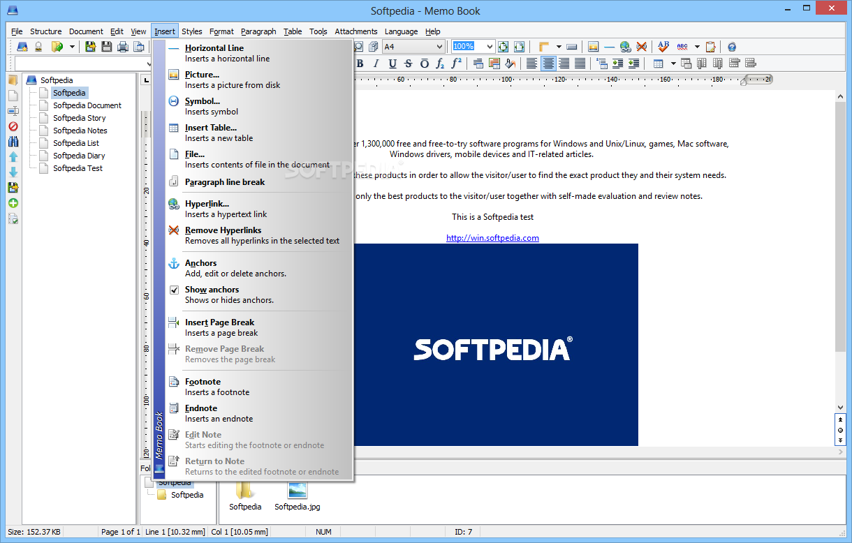Open dropdown arrow beside open folder icon
Image resolution: width=852 pixels, height=543 pixels.
click(72, 47)
